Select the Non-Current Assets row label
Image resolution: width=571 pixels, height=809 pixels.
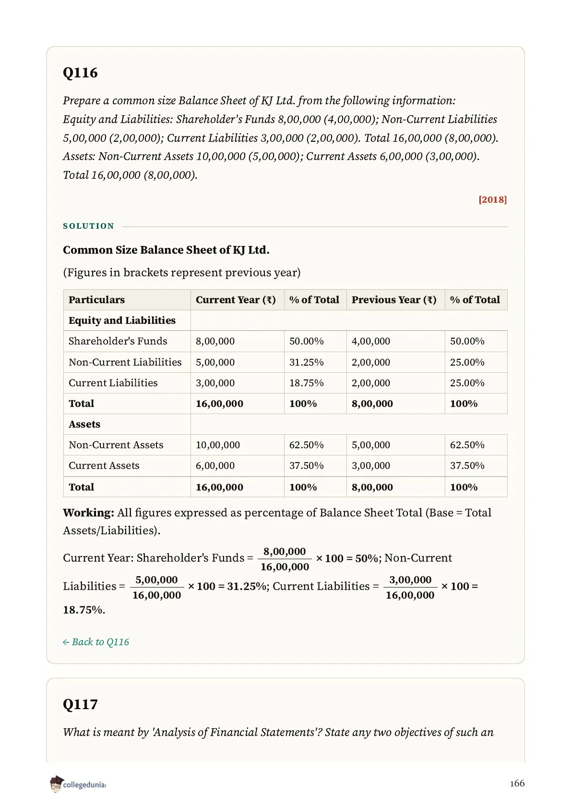(116, 445)
